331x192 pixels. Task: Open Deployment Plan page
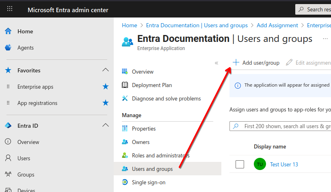(x=152, y=85)
